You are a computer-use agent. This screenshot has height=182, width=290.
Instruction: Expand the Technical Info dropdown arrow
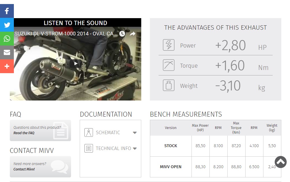coord(135,149)
